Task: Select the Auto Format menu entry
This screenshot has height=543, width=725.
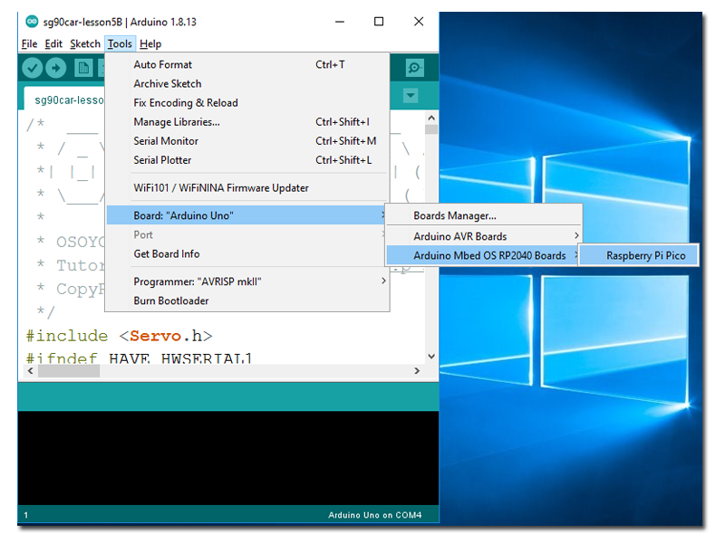Action: [246, 64]
